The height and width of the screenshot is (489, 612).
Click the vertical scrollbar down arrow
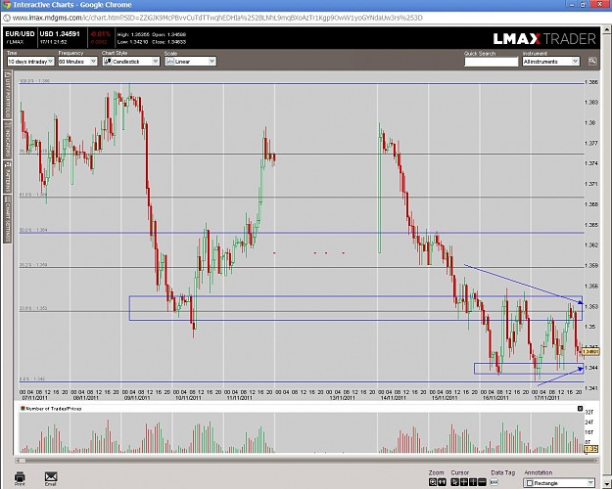[x=607, y=485]
